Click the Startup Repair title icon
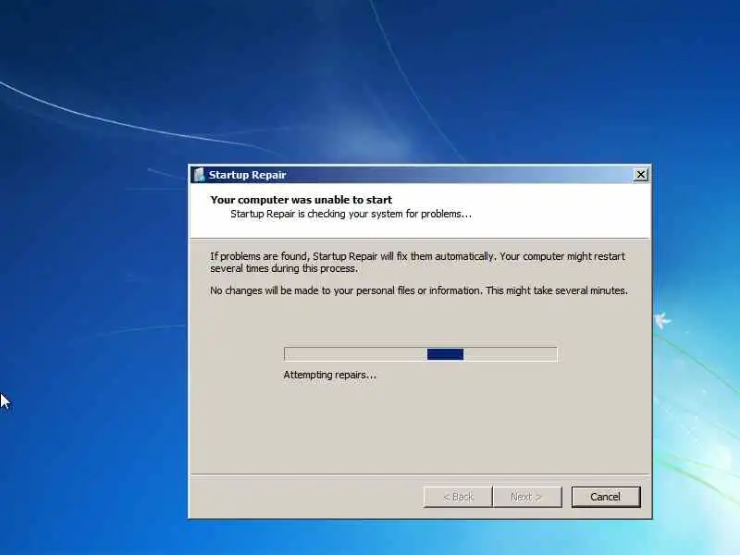The width and height of the screenshot is (740, 555). (x=199, y=175)
